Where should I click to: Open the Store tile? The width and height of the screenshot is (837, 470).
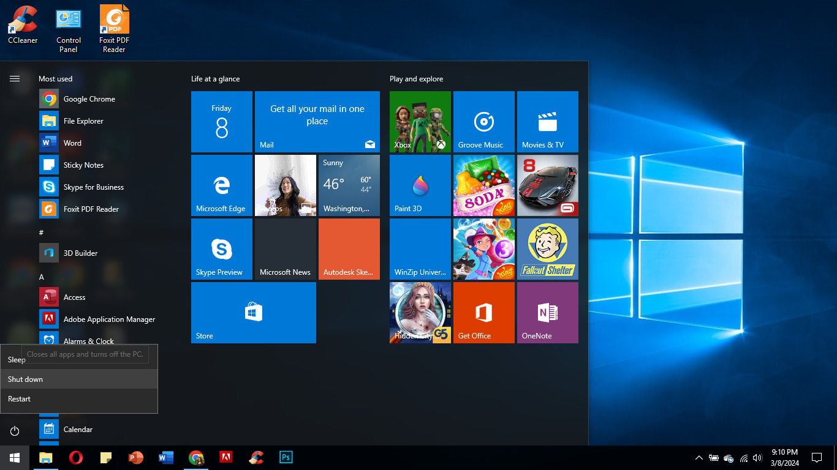click(x=254, y=313)
